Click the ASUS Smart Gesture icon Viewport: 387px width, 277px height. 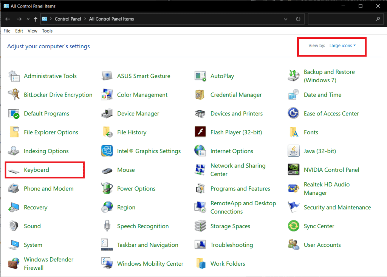coord(107,76)
